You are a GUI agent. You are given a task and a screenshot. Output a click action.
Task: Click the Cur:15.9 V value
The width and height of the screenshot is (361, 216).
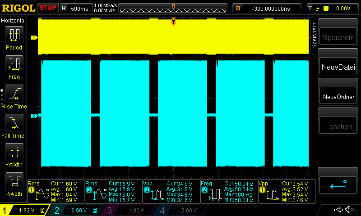pyautogui.click(x=121, y=184)
